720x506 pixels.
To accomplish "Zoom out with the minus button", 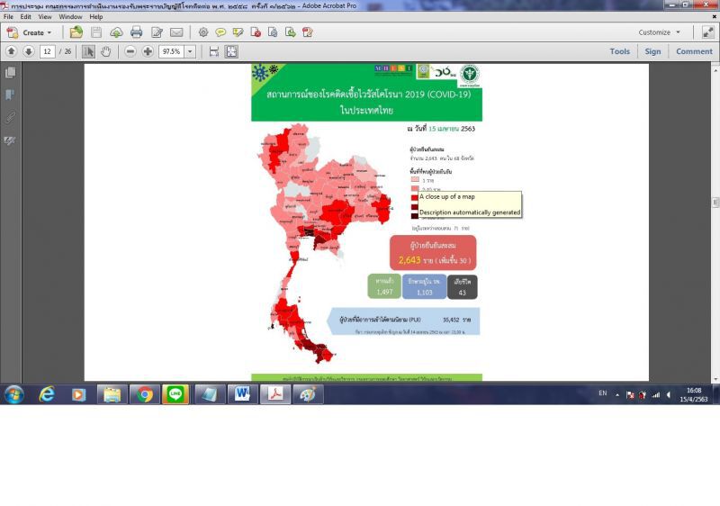I will 130,51.
